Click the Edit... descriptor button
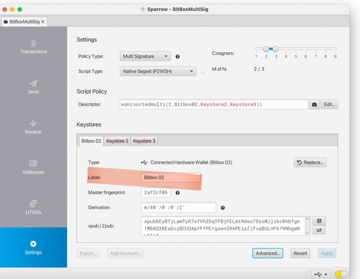Screen dimensions: 360x279 [329, 104]
